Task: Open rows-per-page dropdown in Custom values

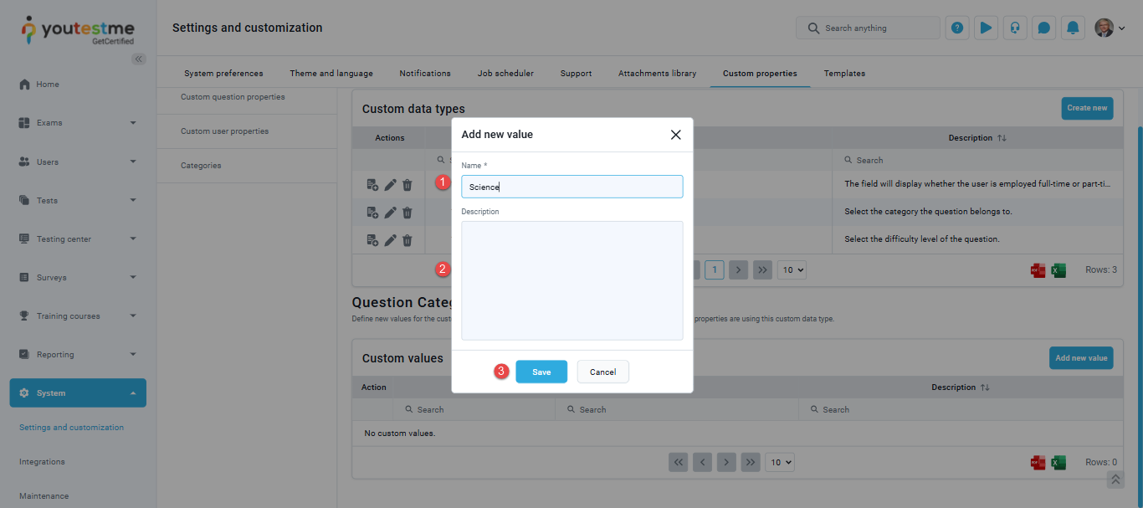Action: pos(781,462)
